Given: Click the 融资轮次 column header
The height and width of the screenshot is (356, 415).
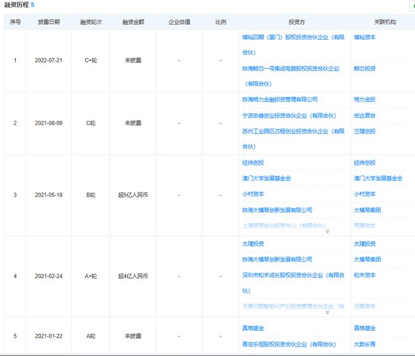Looking at the screenshot, I should [91, 22].
